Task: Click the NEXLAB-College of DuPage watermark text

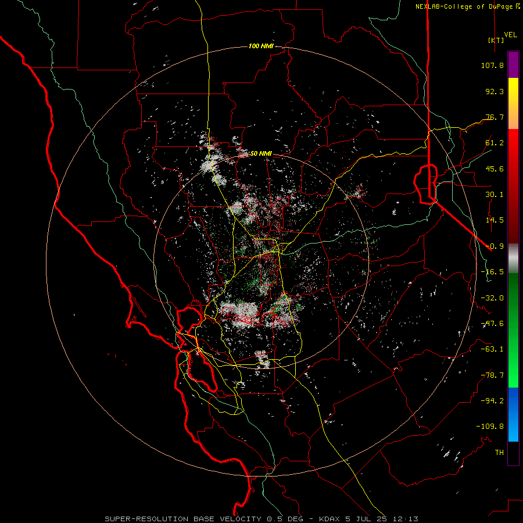Action: [468, 6]
